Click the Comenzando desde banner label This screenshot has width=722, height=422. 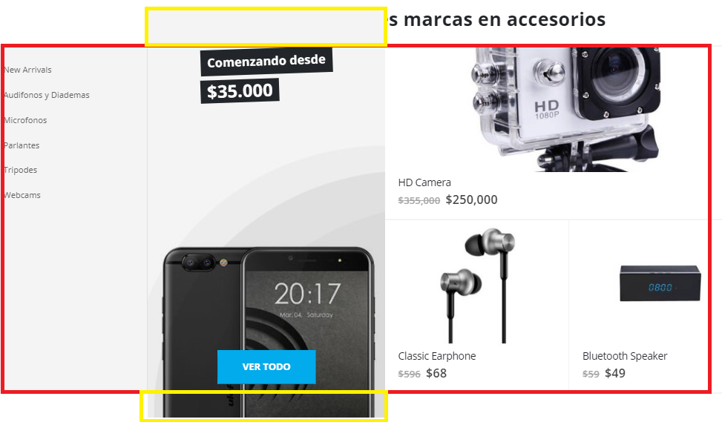(x=266, y=62)
